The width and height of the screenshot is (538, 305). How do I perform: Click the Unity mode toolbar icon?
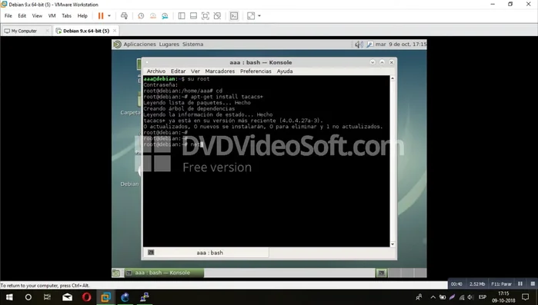(217, 15)
